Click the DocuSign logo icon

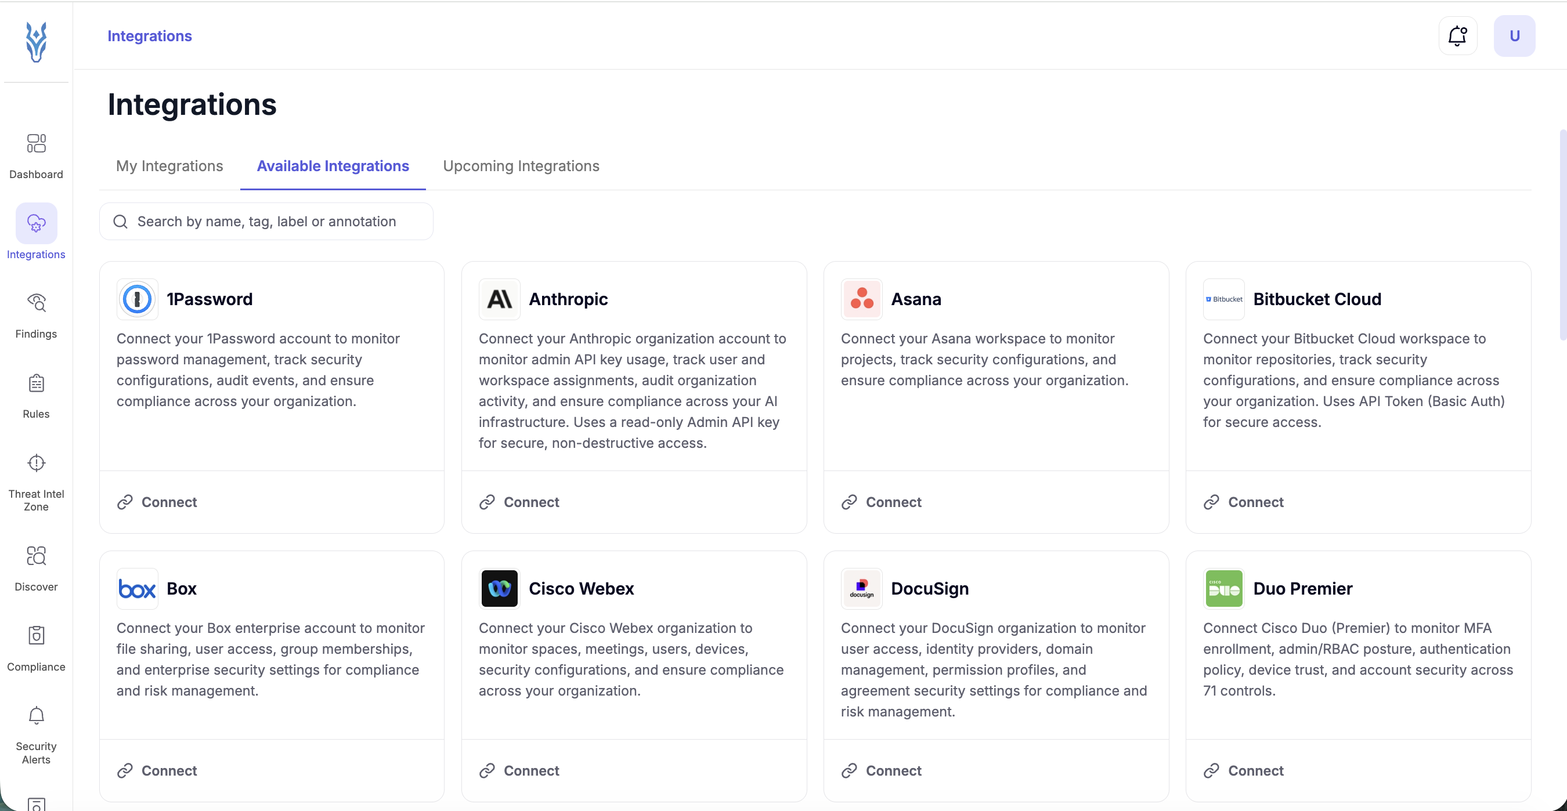coord(861,588)
